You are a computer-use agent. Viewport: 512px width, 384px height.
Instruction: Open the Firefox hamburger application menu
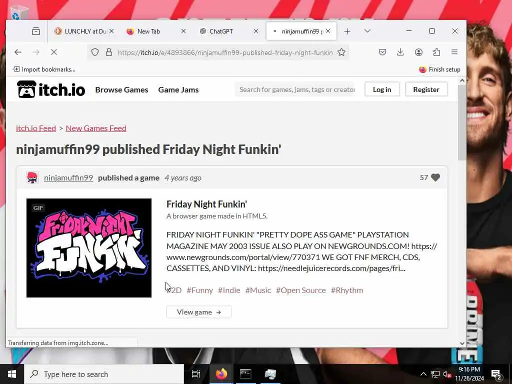[x=454, y=52]
